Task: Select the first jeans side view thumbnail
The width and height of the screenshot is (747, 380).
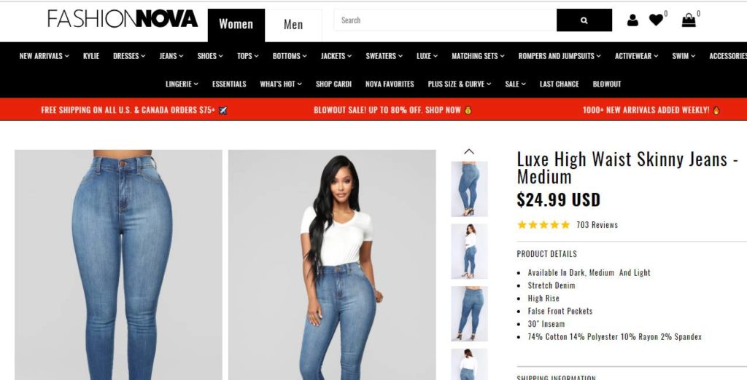Action: [469, 189]
